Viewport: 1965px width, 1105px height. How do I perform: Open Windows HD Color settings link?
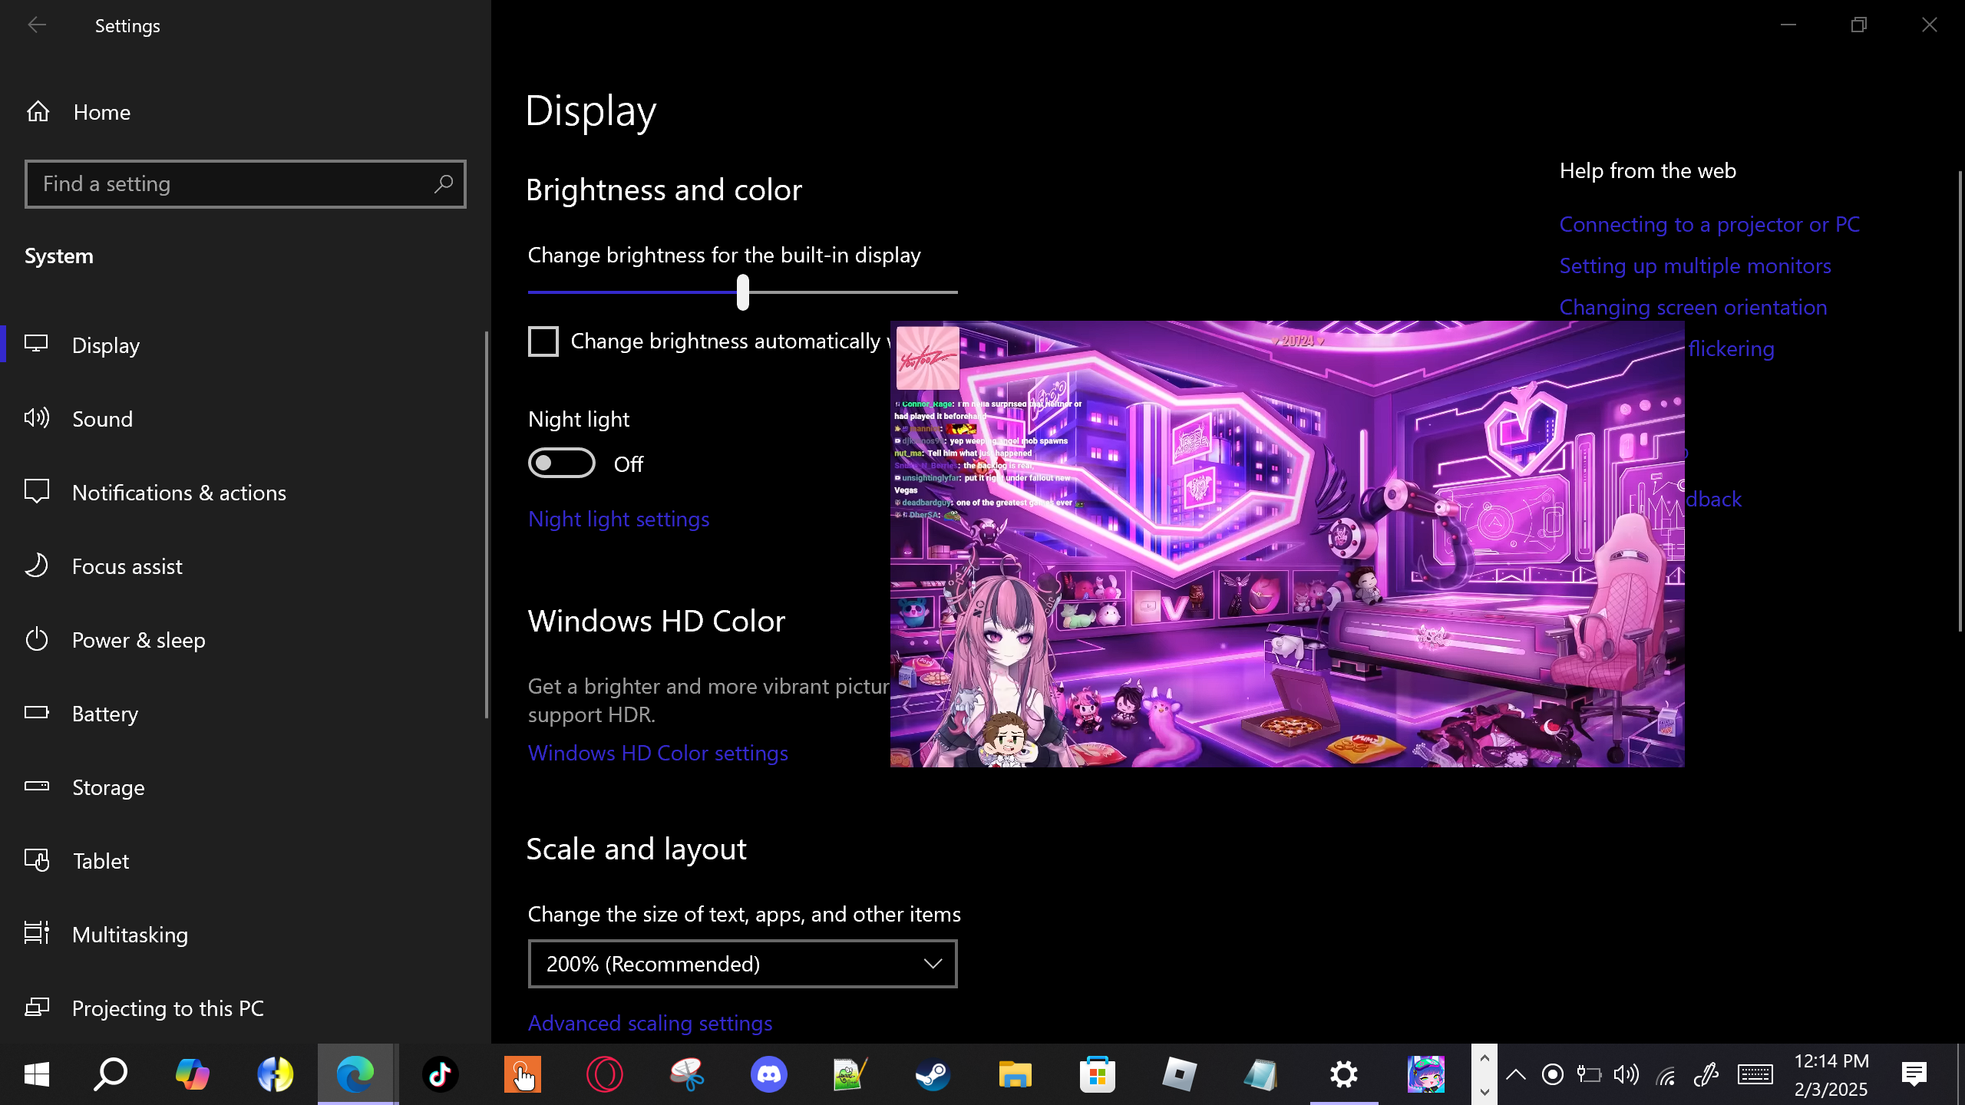tap(658, 754)
